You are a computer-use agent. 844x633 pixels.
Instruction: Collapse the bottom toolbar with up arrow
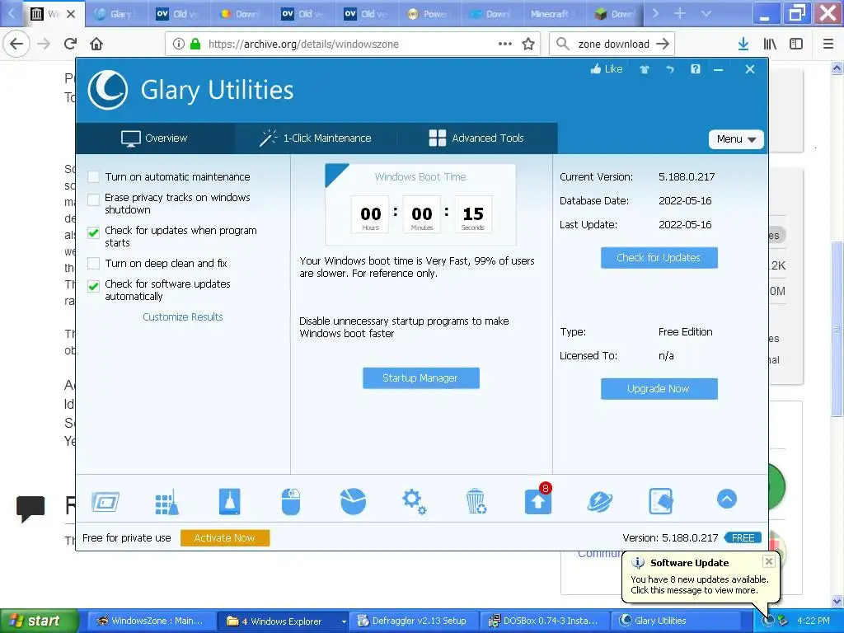(x=727, y=499)
